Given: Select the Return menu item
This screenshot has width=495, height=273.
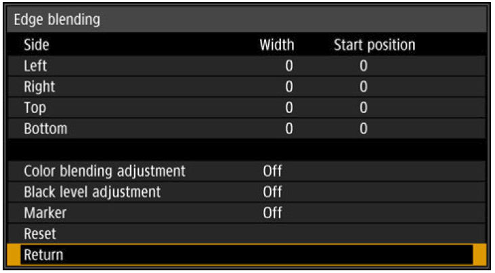Looking at the screenshot, I should point(43,255).
